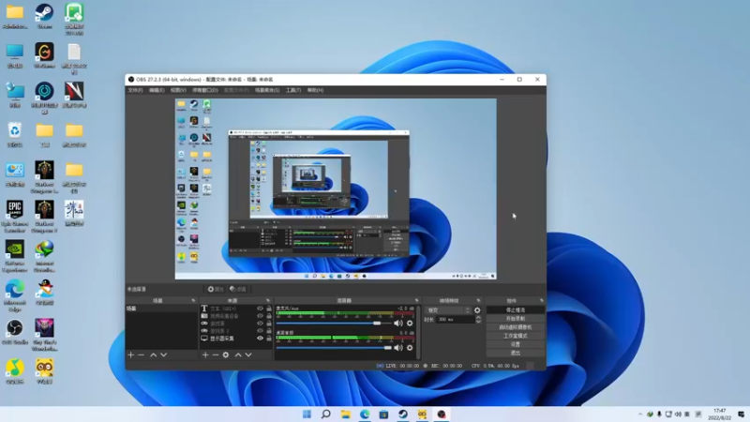This screenshot has width=750, height=422.
Task: Toggle visibility eye of text (GDI+) source
Action: pyautogui.click(x=260, y=309)
